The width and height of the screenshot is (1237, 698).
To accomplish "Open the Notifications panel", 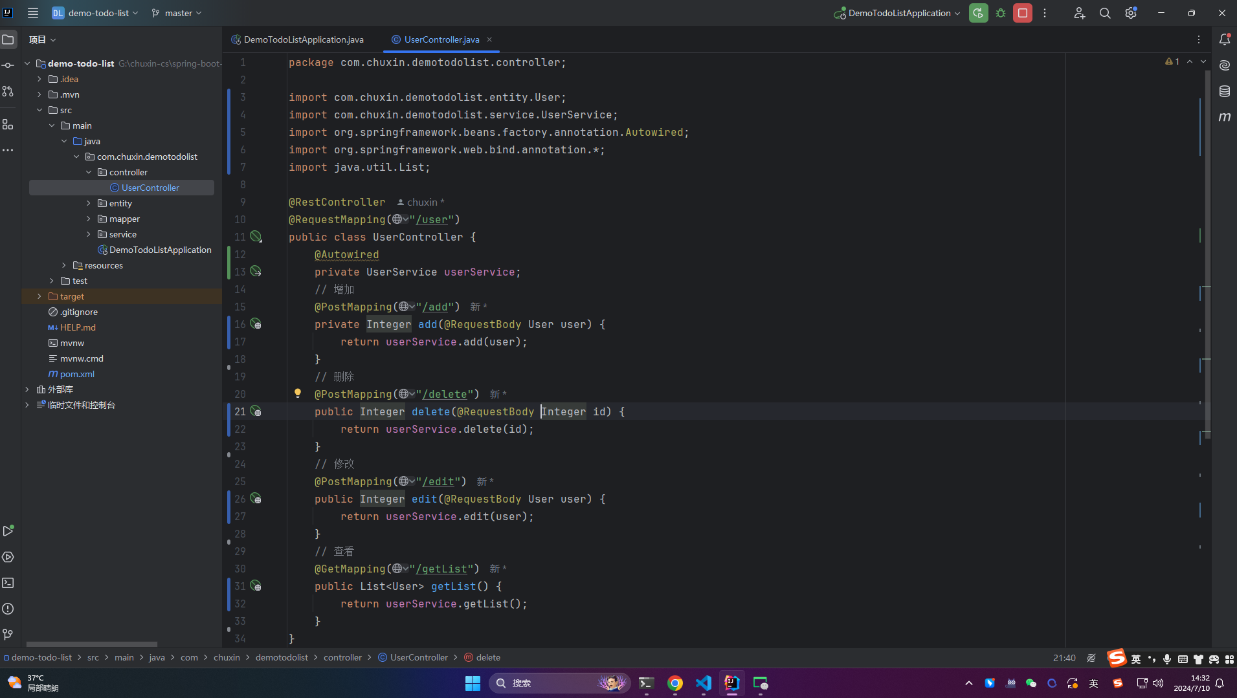I will (1225, 39).
